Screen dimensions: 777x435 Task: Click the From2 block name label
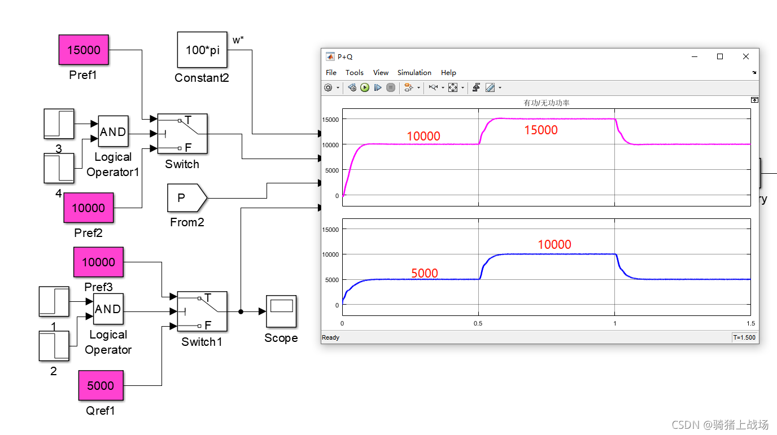[187, 222]
